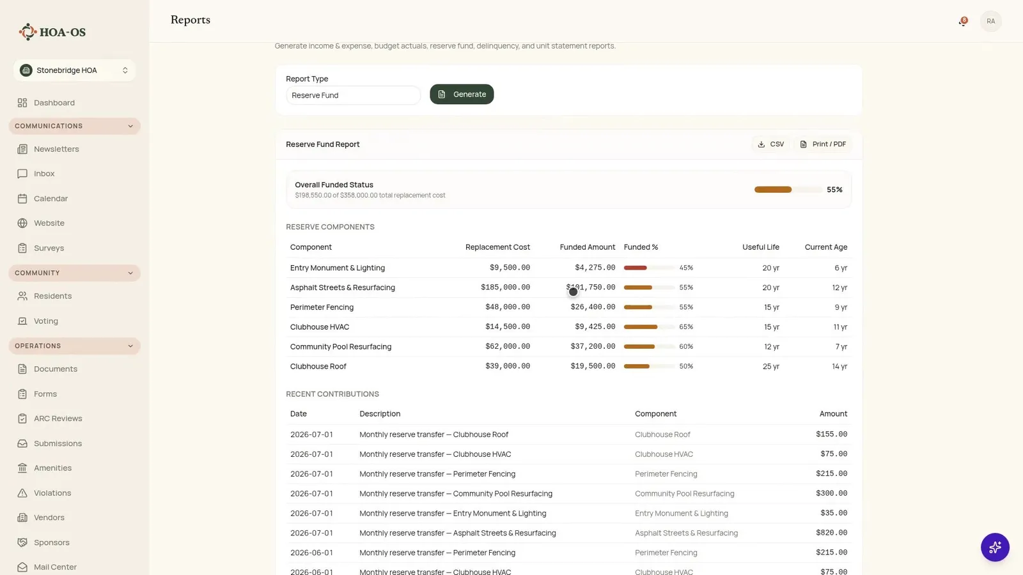
Task: Click the $155.00 contribution amount
Action: [831, 434]
